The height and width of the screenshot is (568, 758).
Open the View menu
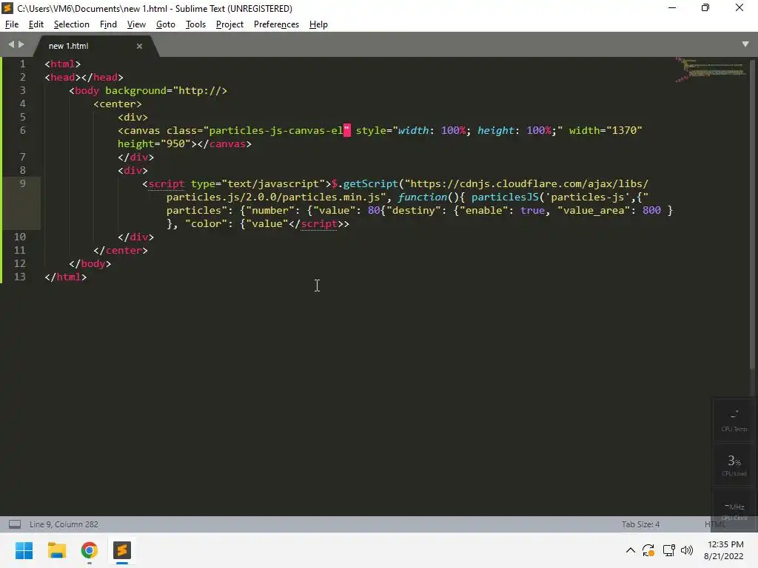[x=136, y=24]
